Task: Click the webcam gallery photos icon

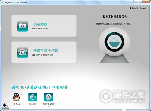Action: pyautogui.click(x=22, y=52)
